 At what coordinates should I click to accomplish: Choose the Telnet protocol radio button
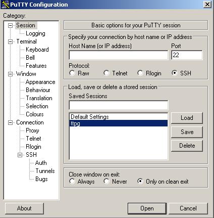pyautogui.click(x=106, y=73)
